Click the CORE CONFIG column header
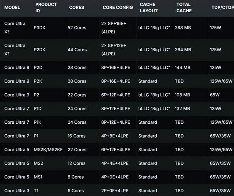 [117, 7]
